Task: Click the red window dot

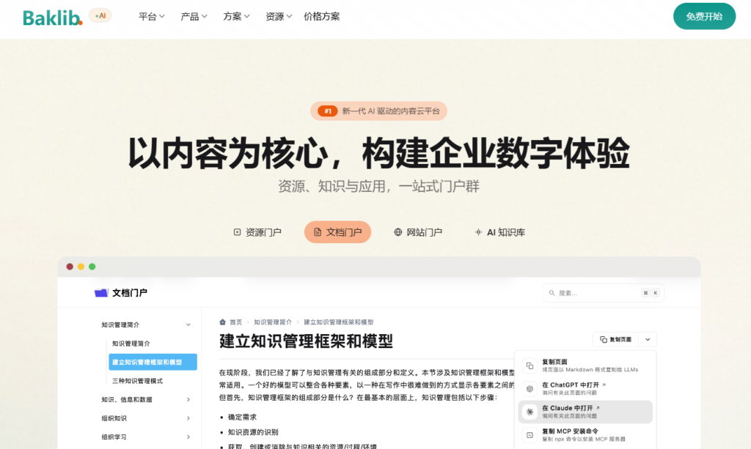Action: [x=70, y=267]
